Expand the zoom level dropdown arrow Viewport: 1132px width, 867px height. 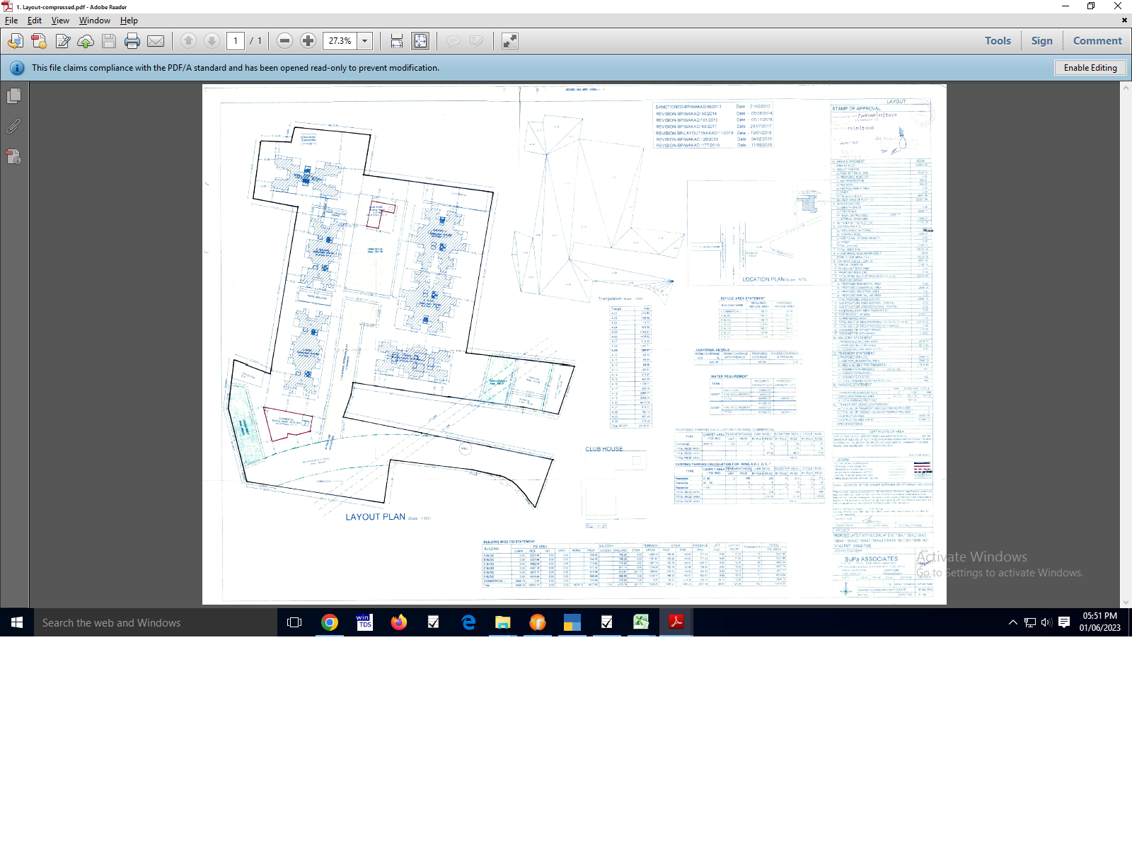click(365, 41)
